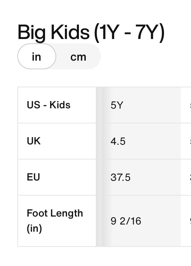The height and width of the screenshot is (266, 191).
Task: Click the partially visible next EU size cell
Action: pos(186,177)
